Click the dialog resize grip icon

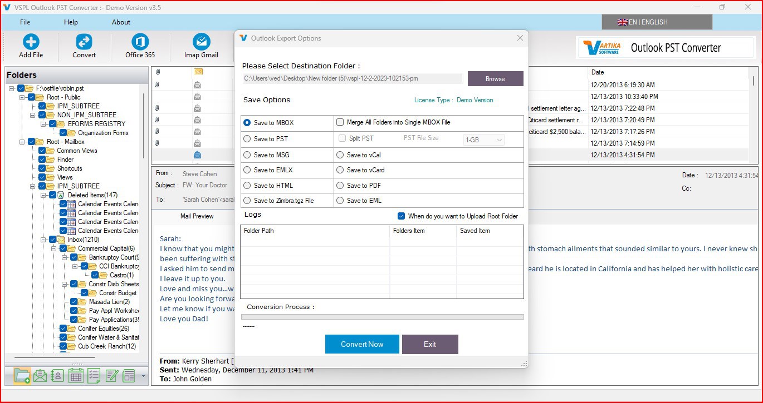524,364
